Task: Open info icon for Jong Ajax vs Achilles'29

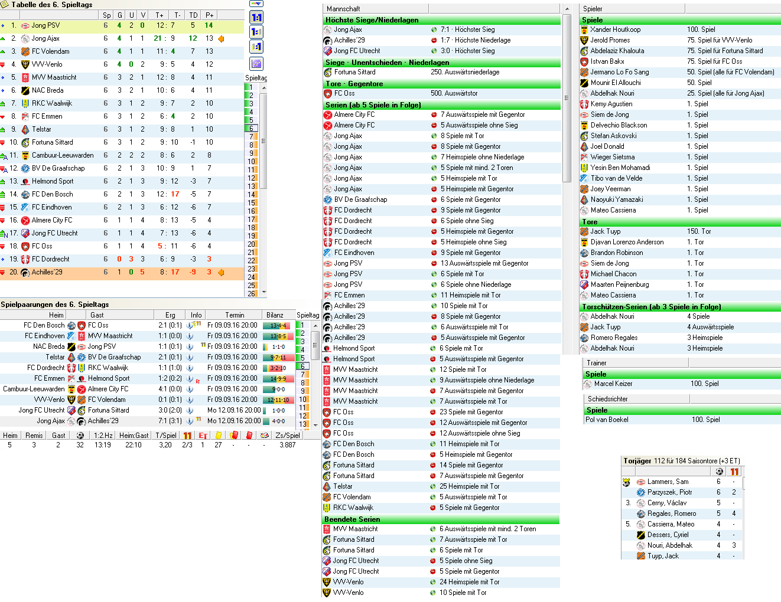Action: [190, 421]
